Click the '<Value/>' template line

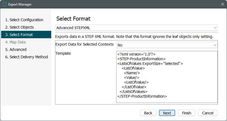pos(132,78)
